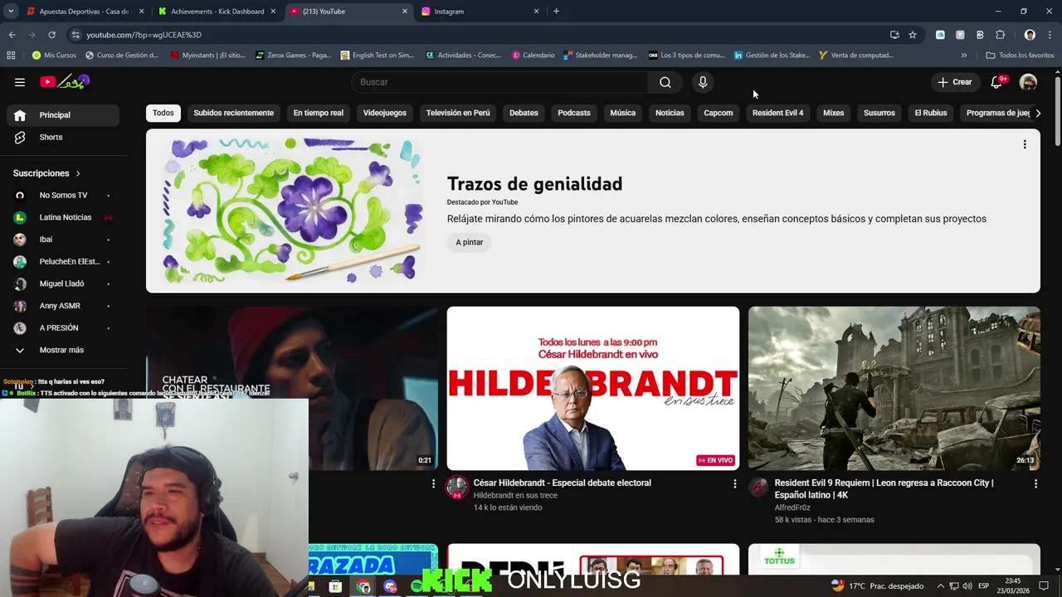The image size is (1062, 597).
Task: Open the Trazos de genialidad watercolor image
Action: [291, 211]
